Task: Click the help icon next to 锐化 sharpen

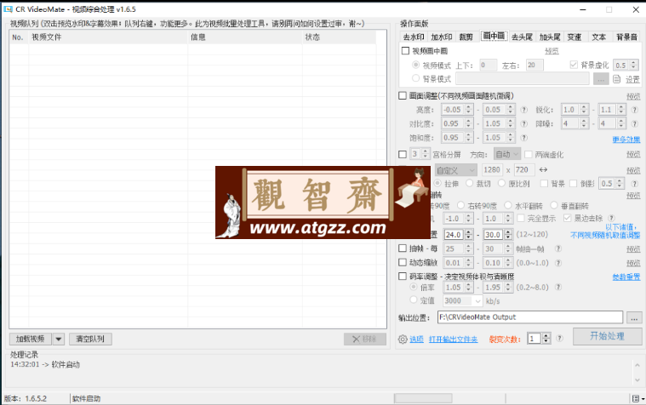Action: [x=635, y=110]
